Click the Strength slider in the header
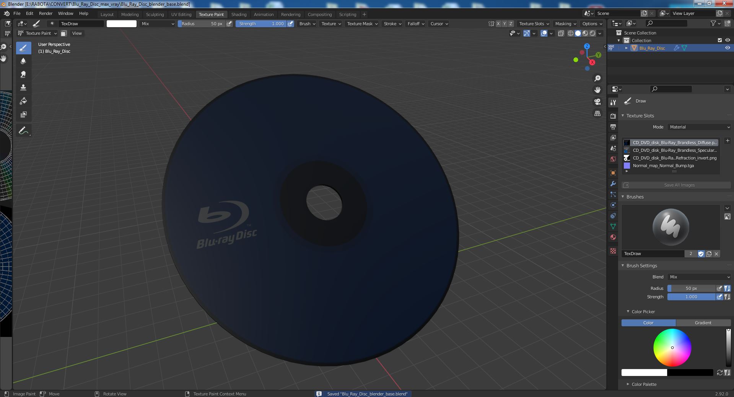Image resolution: width=734 pixels, height=397 pixels. point(261,24)
